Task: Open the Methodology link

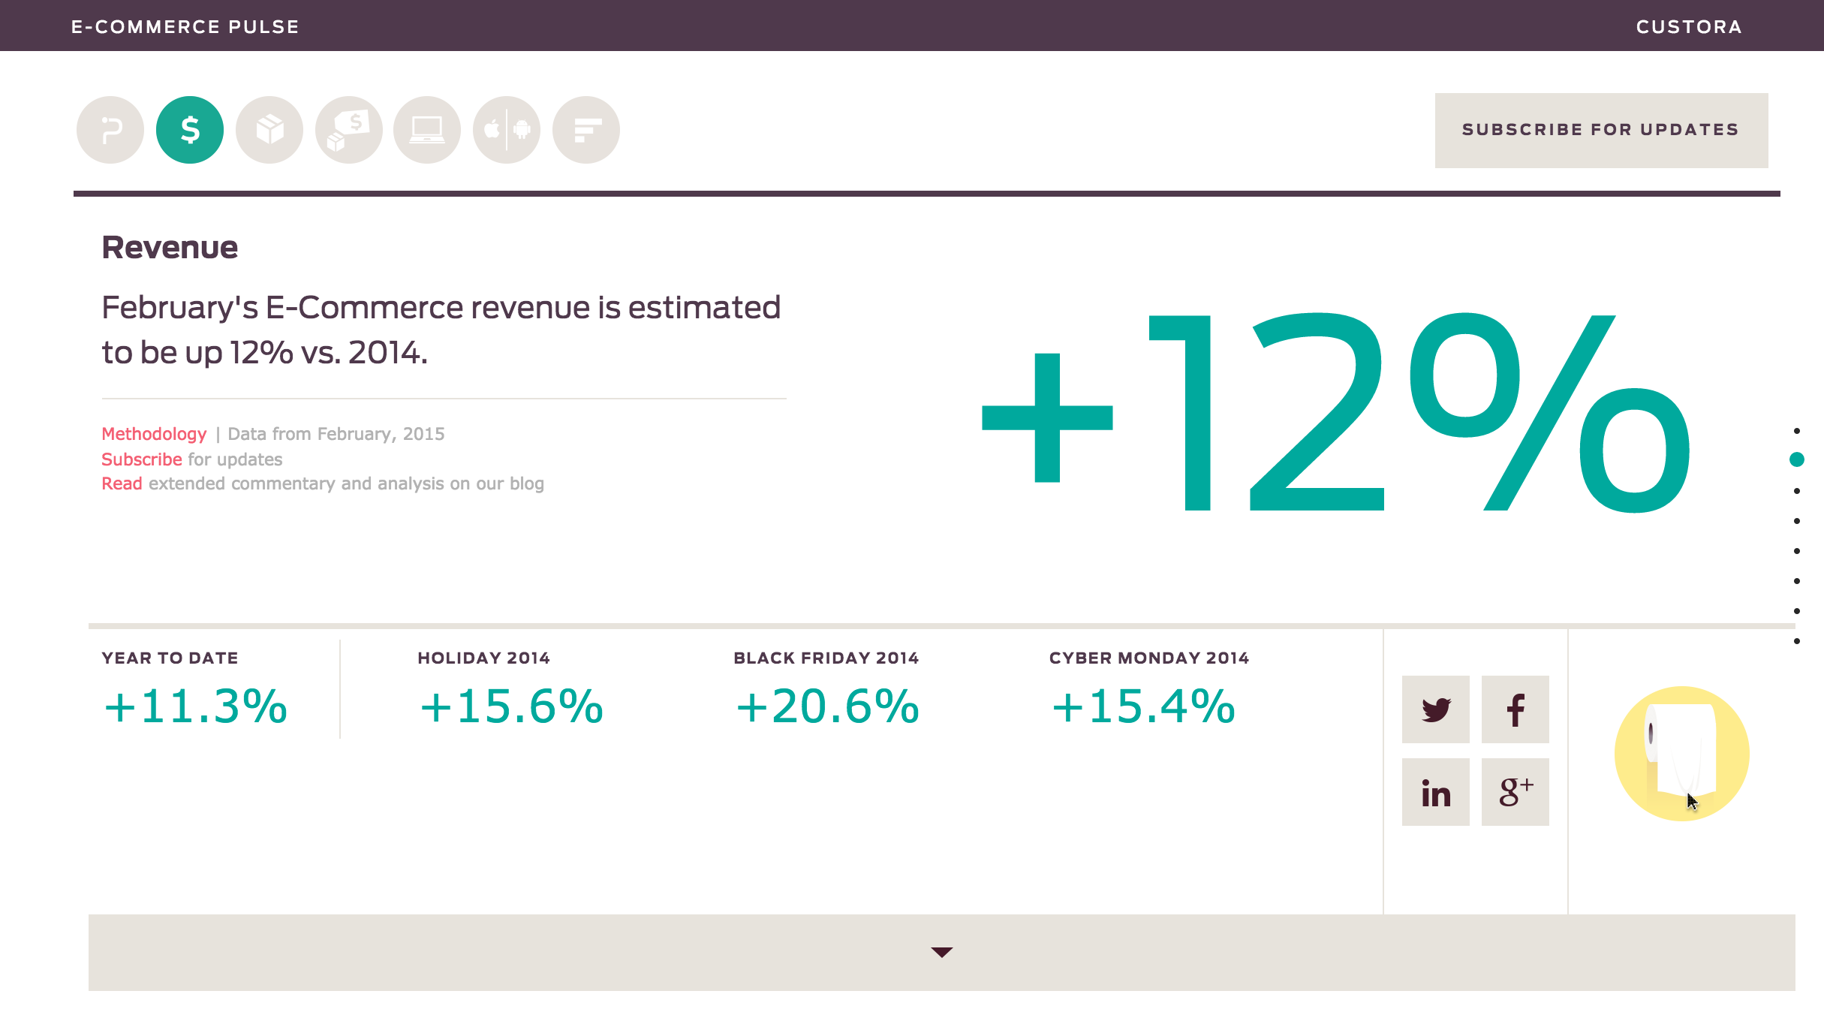Action: pyautogui.click(x=154, y=434)
